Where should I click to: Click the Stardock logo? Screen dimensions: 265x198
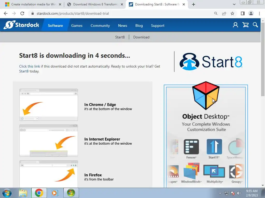(x=21, y=25)
